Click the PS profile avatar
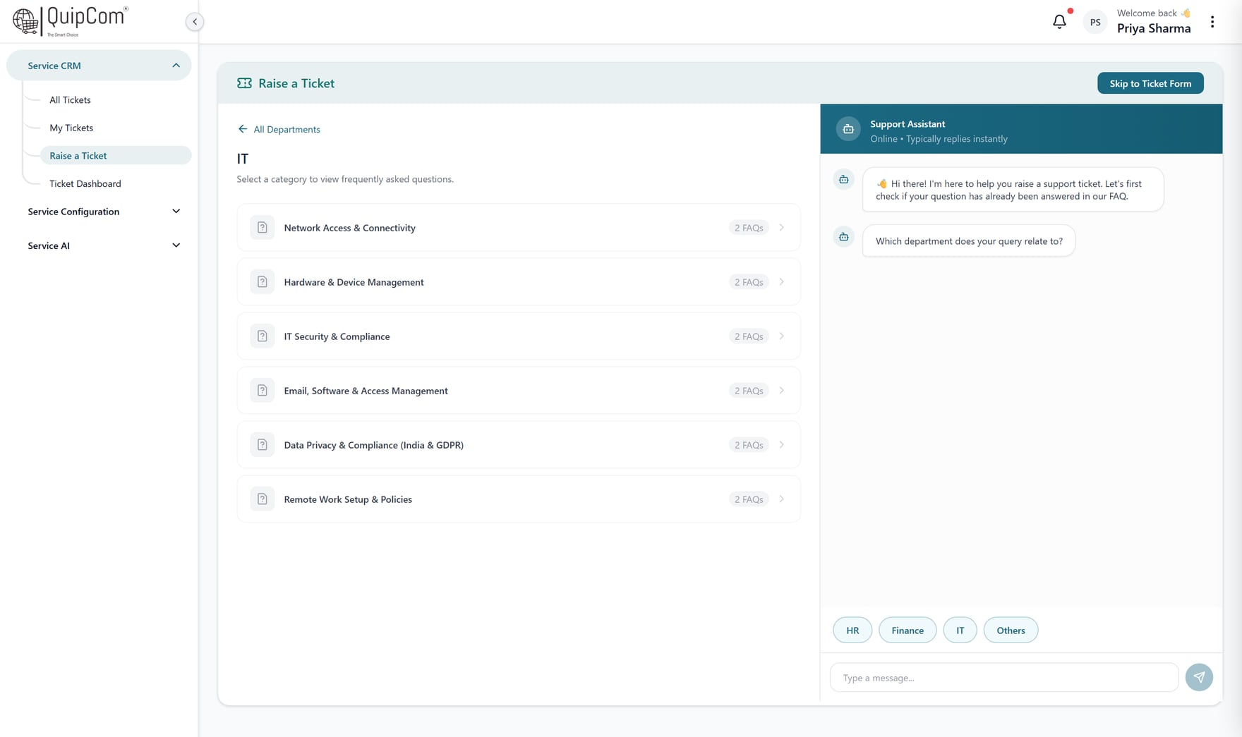The height and width of the screenshot is (737, 1242). pos(1095,23)
